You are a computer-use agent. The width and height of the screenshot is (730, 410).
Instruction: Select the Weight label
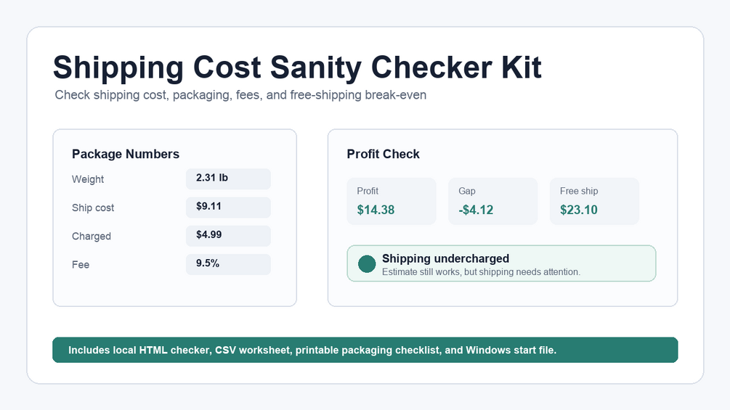87,179
